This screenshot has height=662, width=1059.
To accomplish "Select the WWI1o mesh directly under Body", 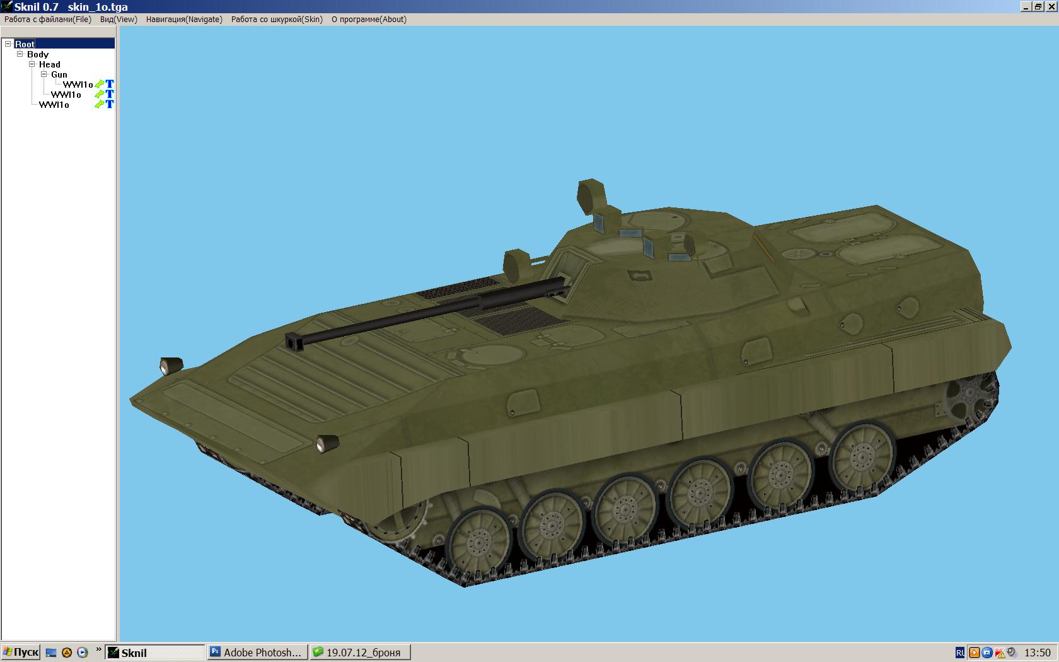I will click(x=54, y=105).
